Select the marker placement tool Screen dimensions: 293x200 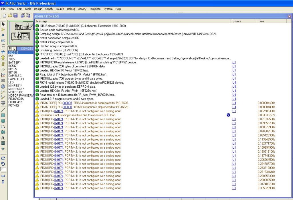3,149
